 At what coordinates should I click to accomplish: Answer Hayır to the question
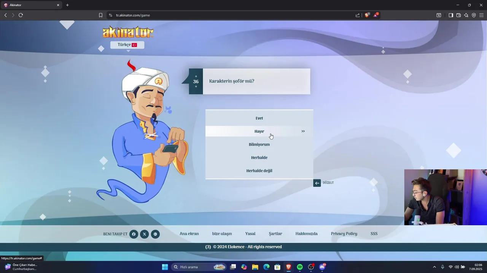point(259,131)
